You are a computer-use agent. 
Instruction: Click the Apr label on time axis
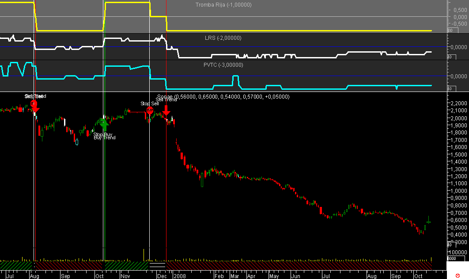click(x=251, y=276)
